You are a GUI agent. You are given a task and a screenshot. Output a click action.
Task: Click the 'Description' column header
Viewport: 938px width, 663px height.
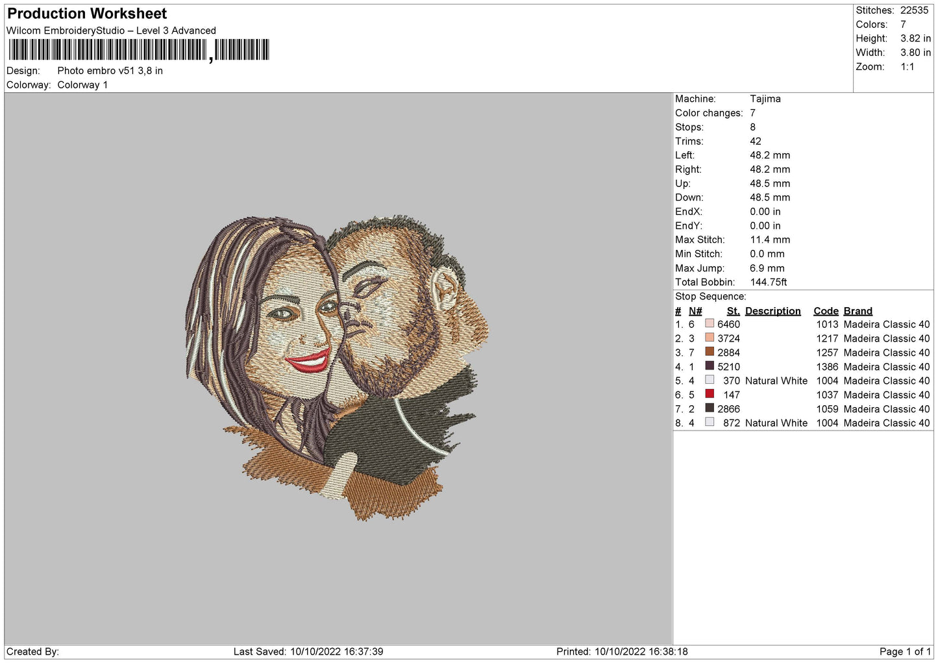[773, 311]
